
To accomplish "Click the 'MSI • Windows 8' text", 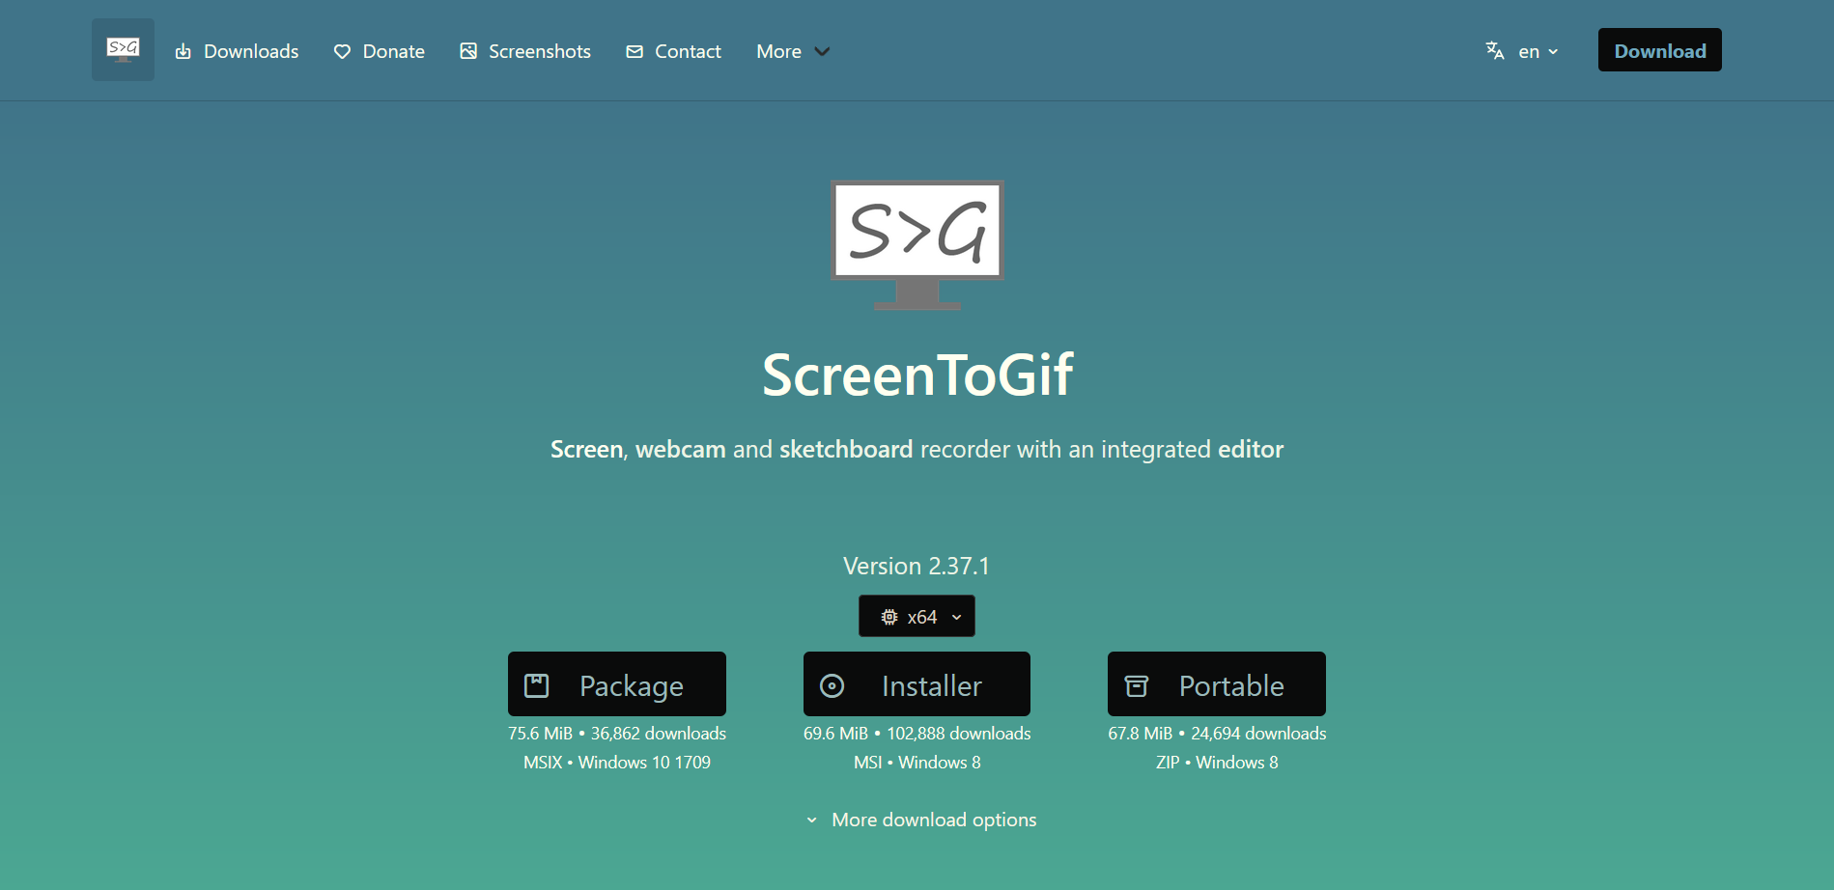I will (x=917, y=763).
